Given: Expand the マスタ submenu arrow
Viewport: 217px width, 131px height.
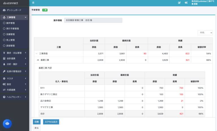Looking at the screenshot, I should coord(26,79).
